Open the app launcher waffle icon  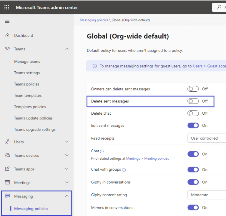7,7
